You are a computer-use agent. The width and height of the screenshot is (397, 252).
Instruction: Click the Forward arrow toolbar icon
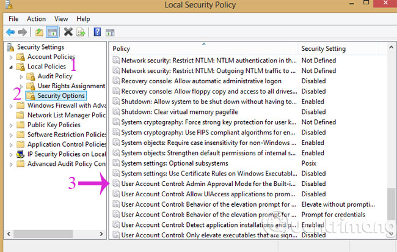(x=23, y=32)
